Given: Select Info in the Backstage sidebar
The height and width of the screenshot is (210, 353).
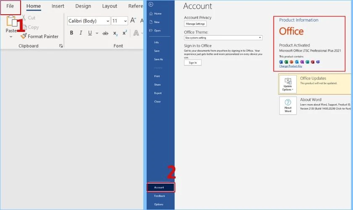Looking at the screenshot, I should [156, 42].
